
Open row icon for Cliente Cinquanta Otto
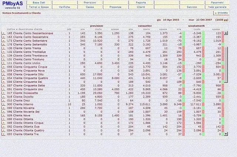[x=3, y=74]
